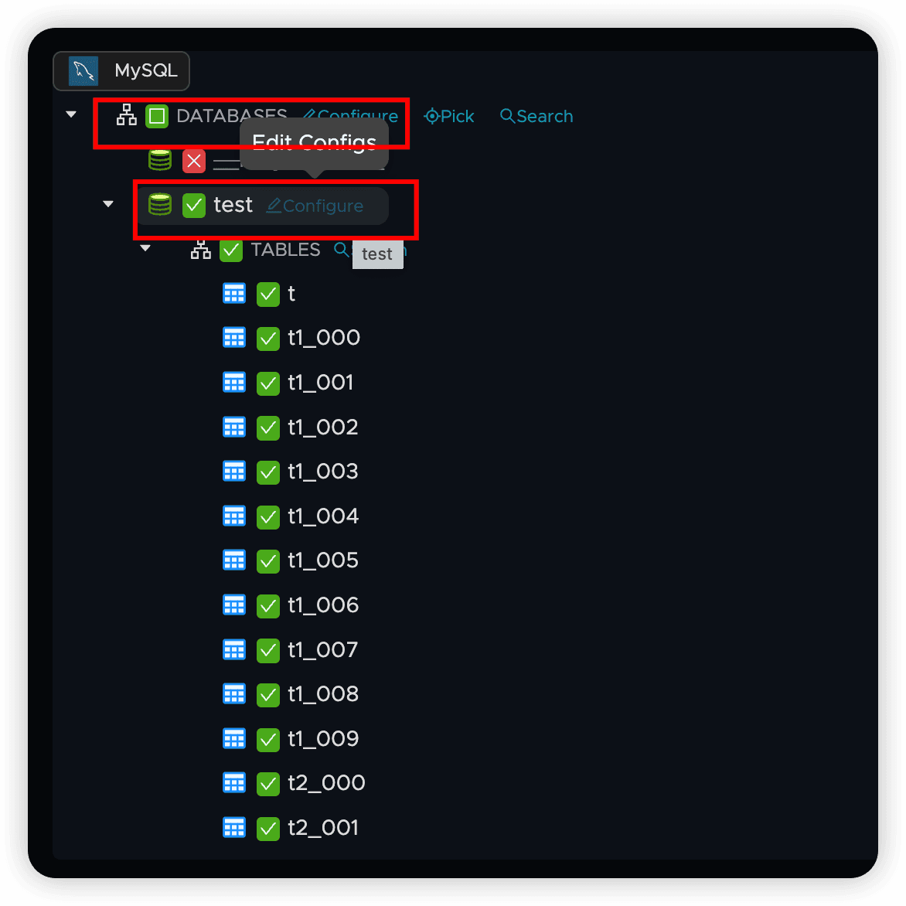This screenshot has width=906, height=906.
Task: Click the table icon beside t2_000
Action: click(234, 783)
